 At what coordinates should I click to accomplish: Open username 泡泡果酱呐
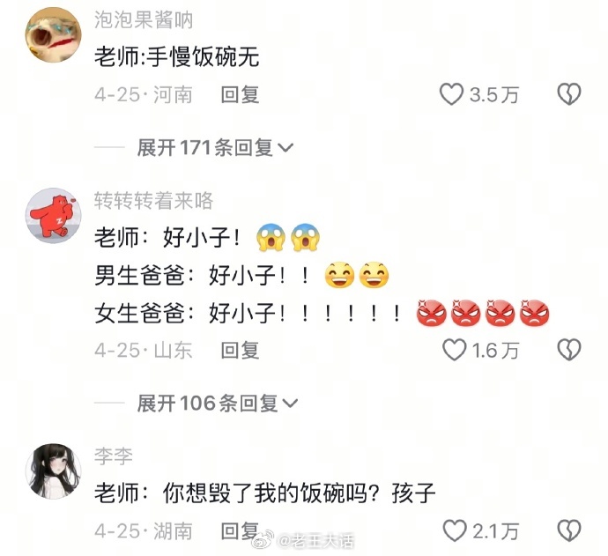[x=144, y=19]
